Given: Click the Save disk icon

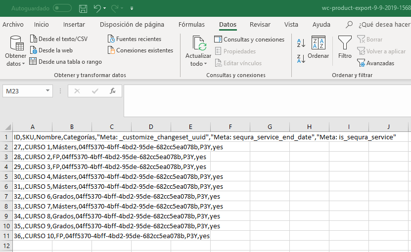Looking at the screenshot, I should click(x=83, y=8).
